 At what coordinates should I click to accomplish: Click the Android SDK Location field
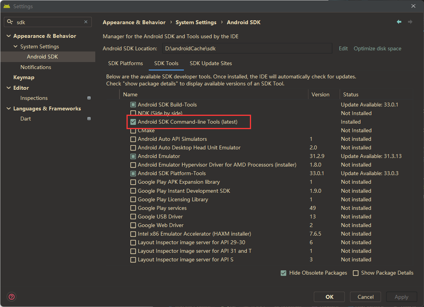[247, 48]
